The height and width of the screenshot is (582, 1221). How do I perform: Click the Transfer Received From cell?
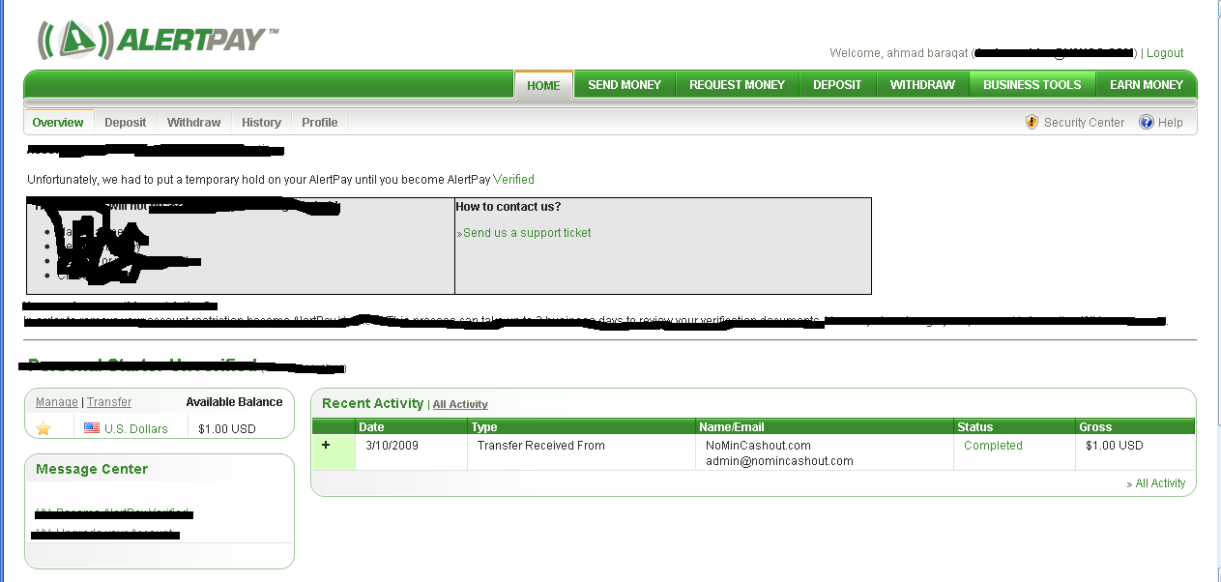(x=541, y=446)
